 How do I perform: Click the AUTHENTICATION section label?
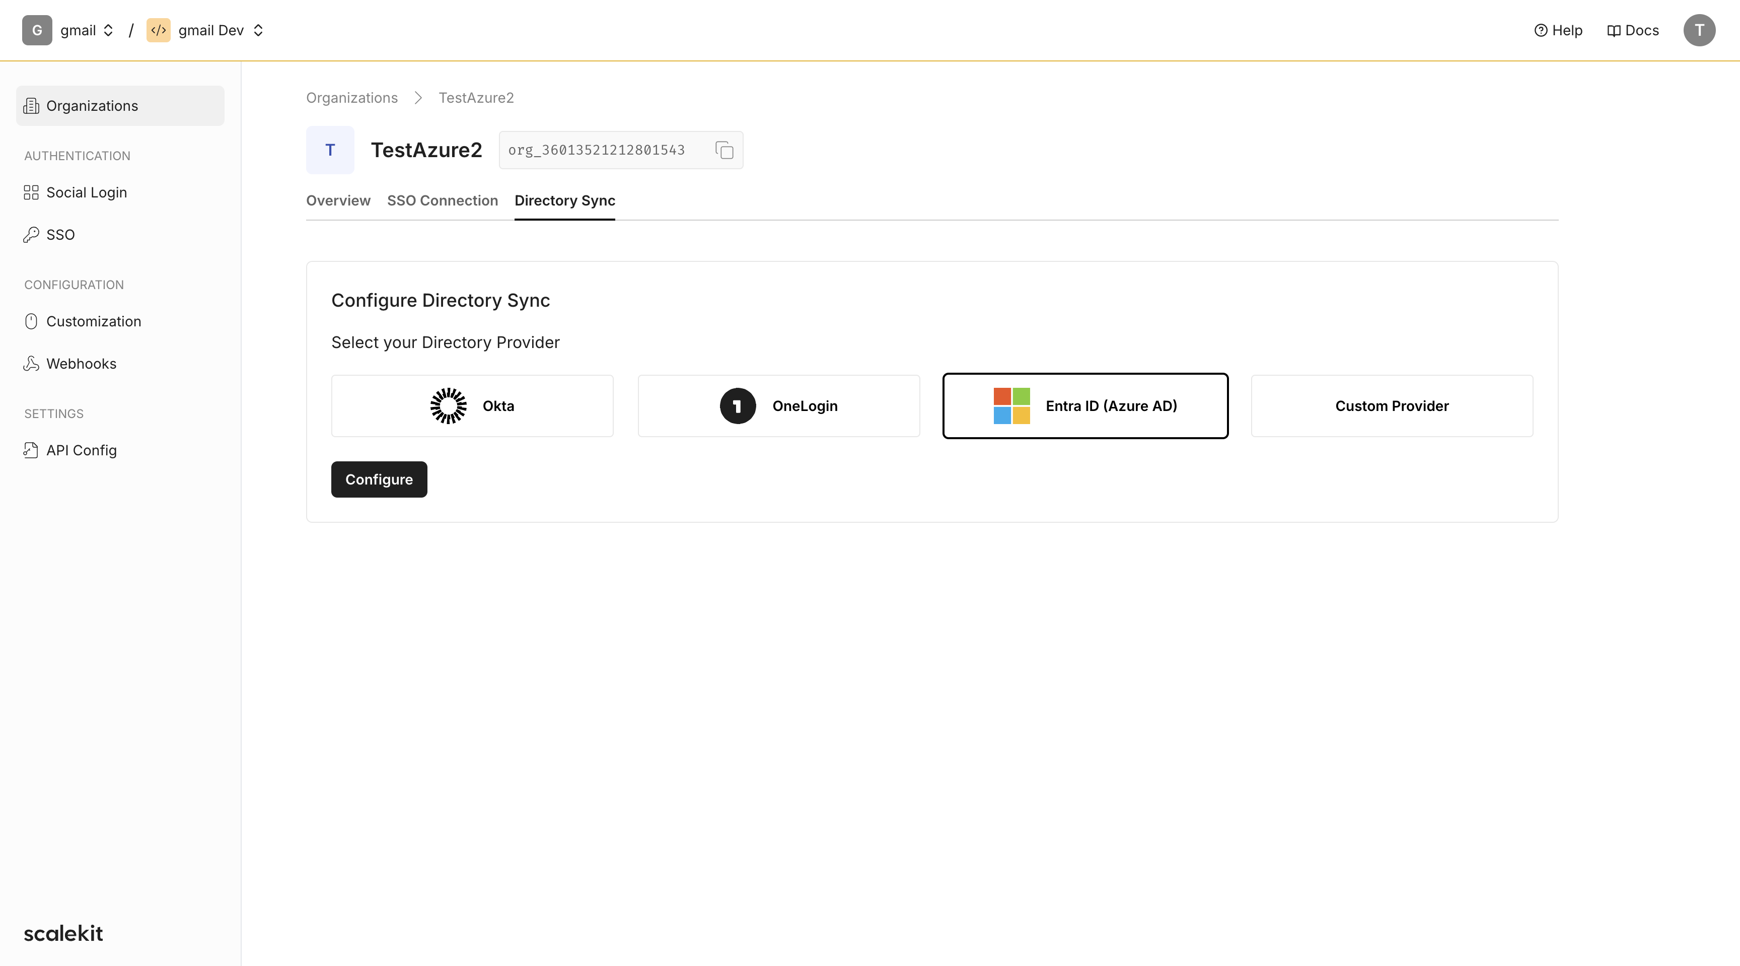(x=78, y=156)
